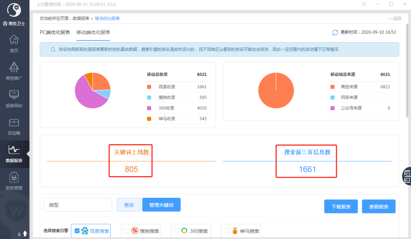The width and height of the screenshot is (411, 239).
Task: Click the 1661 value under 搜索前三页信息数
Action: tap(307, 169)
